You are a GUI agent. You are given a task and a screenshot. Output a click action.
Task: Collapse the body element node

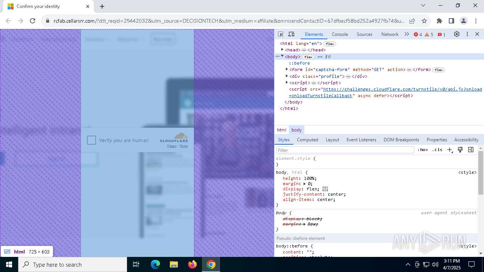pos(282,56)
